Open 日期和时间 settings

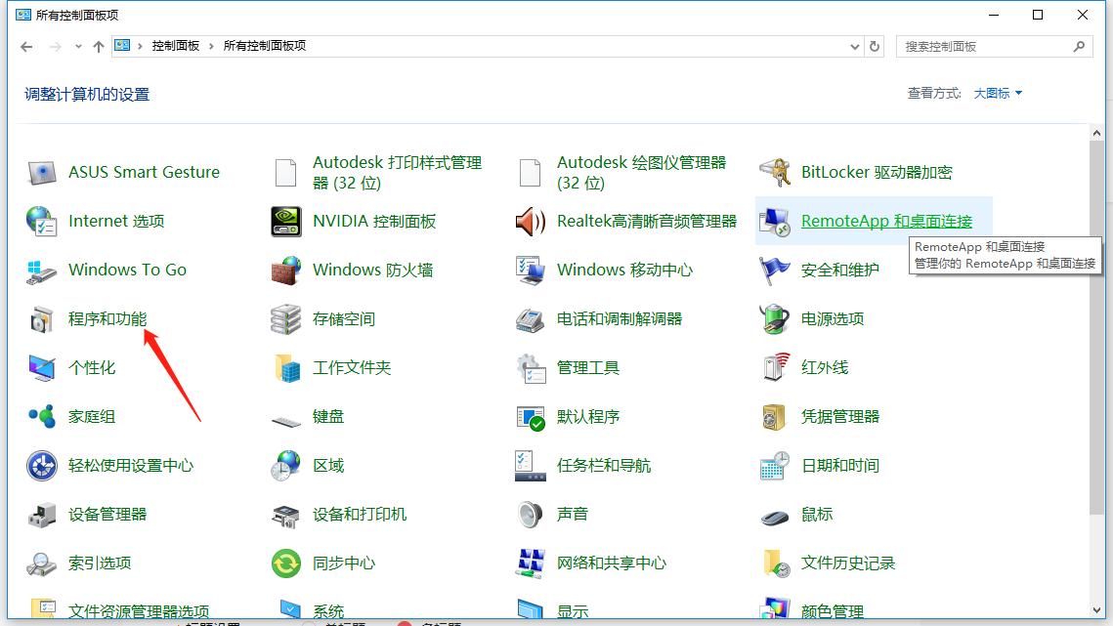click(842, 465)
